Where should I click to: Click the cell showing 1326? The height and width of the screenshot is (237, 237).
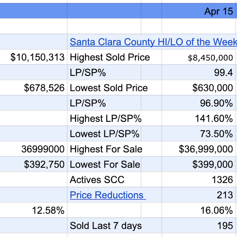[222, 180]
